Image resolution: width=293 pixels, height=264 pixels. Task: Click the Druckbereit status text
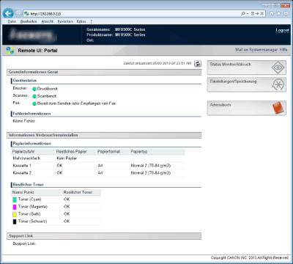(48, 89)
